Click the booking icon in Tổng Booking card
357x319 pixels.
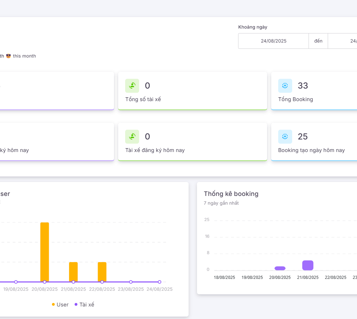pos(285,86)
